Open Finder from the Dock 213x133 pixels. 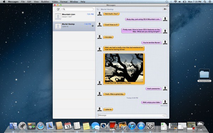coord(13,126)
